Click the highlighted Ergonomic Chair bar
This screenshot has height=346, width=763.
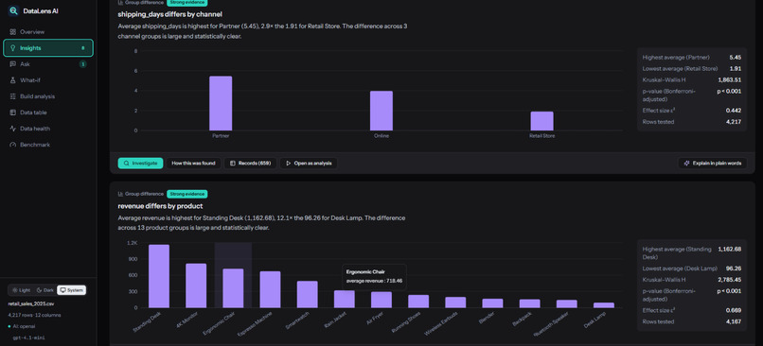point(233,288)
